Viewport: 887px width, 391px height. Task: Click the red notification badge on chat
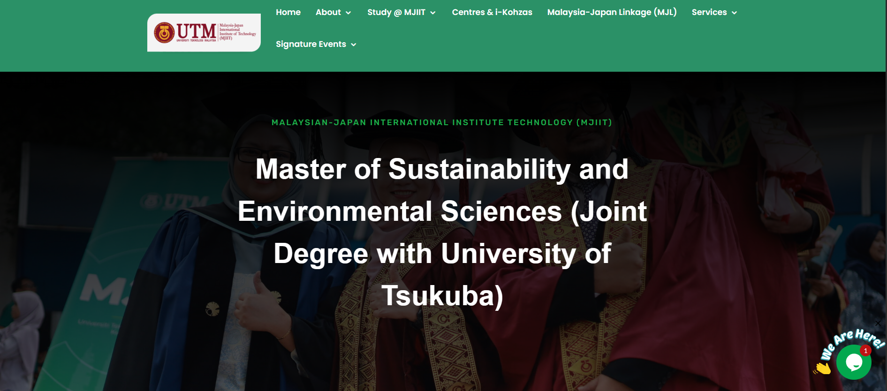click(x=865, y=351)
